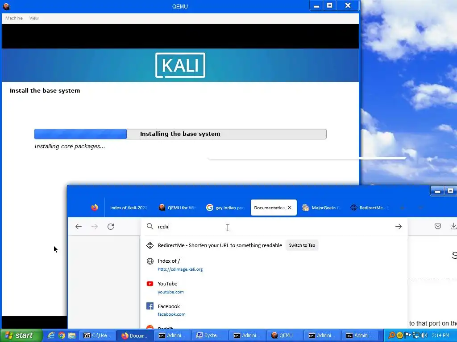Screen dimensions: 457x342
Task: Click the 3:14 PM clock
Action: coord(440,335)
